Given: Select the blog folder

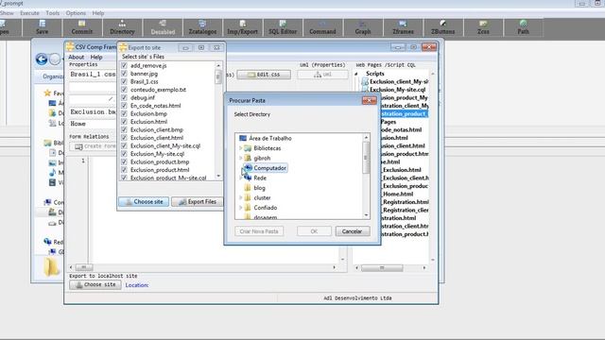Looking at the screenshot, I should (x=248, y=188).
